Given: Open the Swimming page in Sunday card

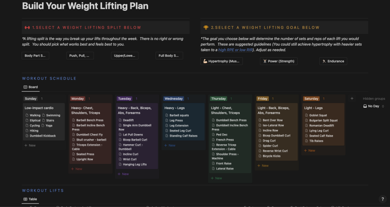Looking at the screenshot, I should pyautogui.click(x=53, y=115).
